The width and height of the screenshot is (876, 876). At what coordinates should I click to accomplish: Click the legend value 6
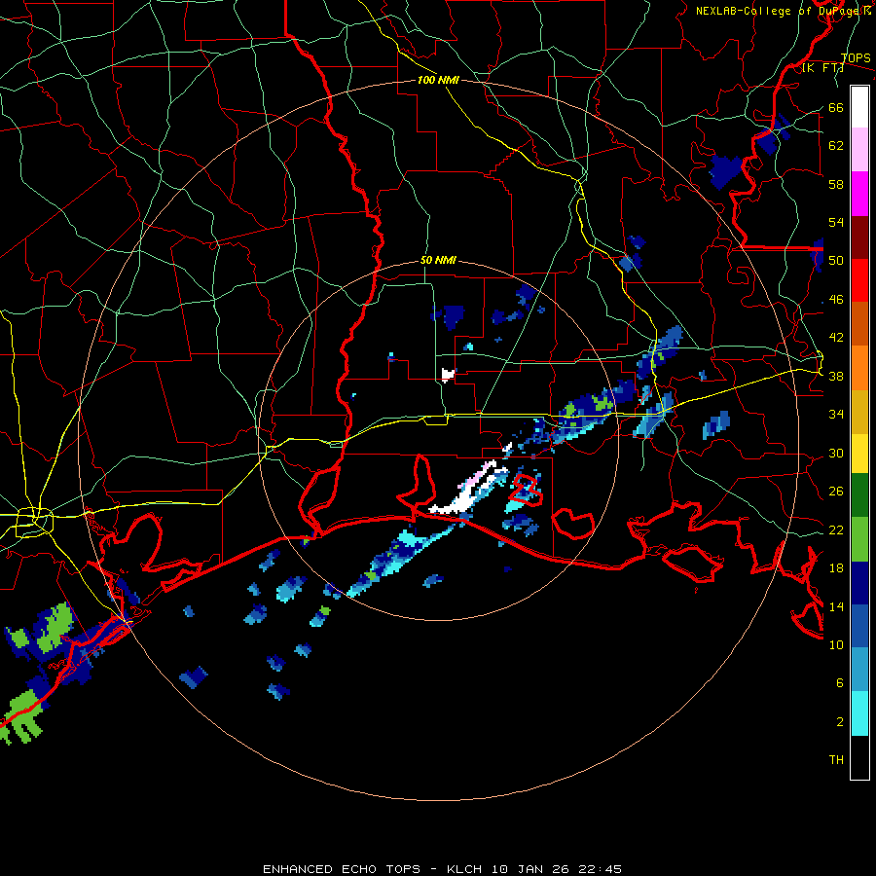coord(840,682)
